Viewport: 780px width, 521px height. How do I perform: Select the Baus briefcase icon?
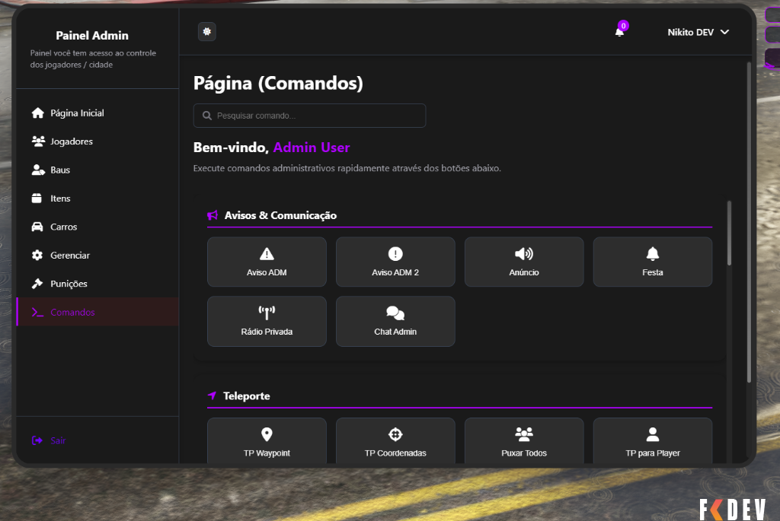pos(37,170)
